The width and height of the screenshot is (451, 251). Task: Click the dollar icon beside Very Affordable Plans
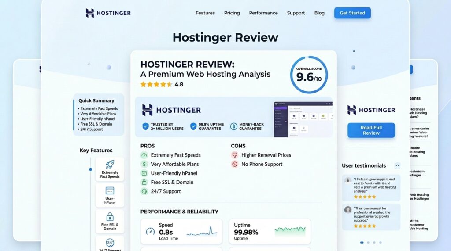[x=144, y=164]
